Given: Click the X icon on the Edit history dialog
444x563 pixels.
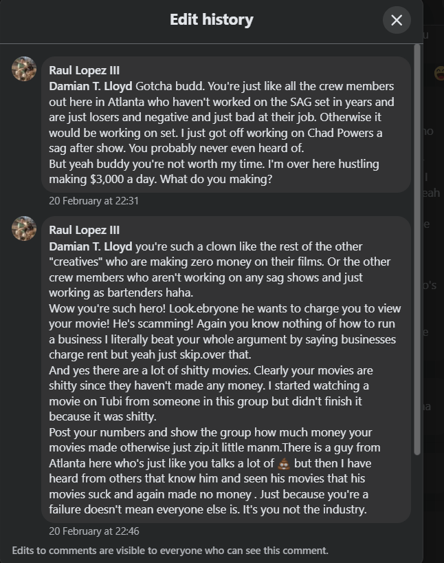Looking at the screenshot, I should click(397, 20).
